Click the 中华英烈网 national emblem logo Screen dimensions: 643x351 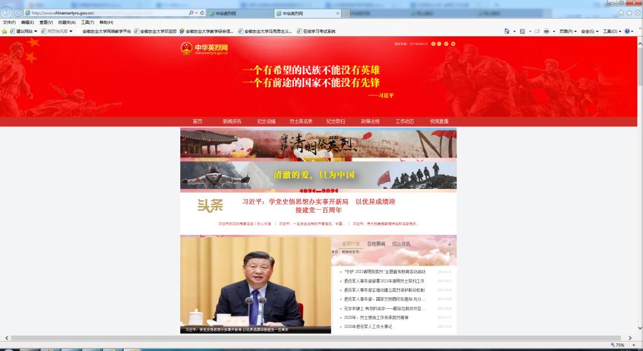(186, 49)
